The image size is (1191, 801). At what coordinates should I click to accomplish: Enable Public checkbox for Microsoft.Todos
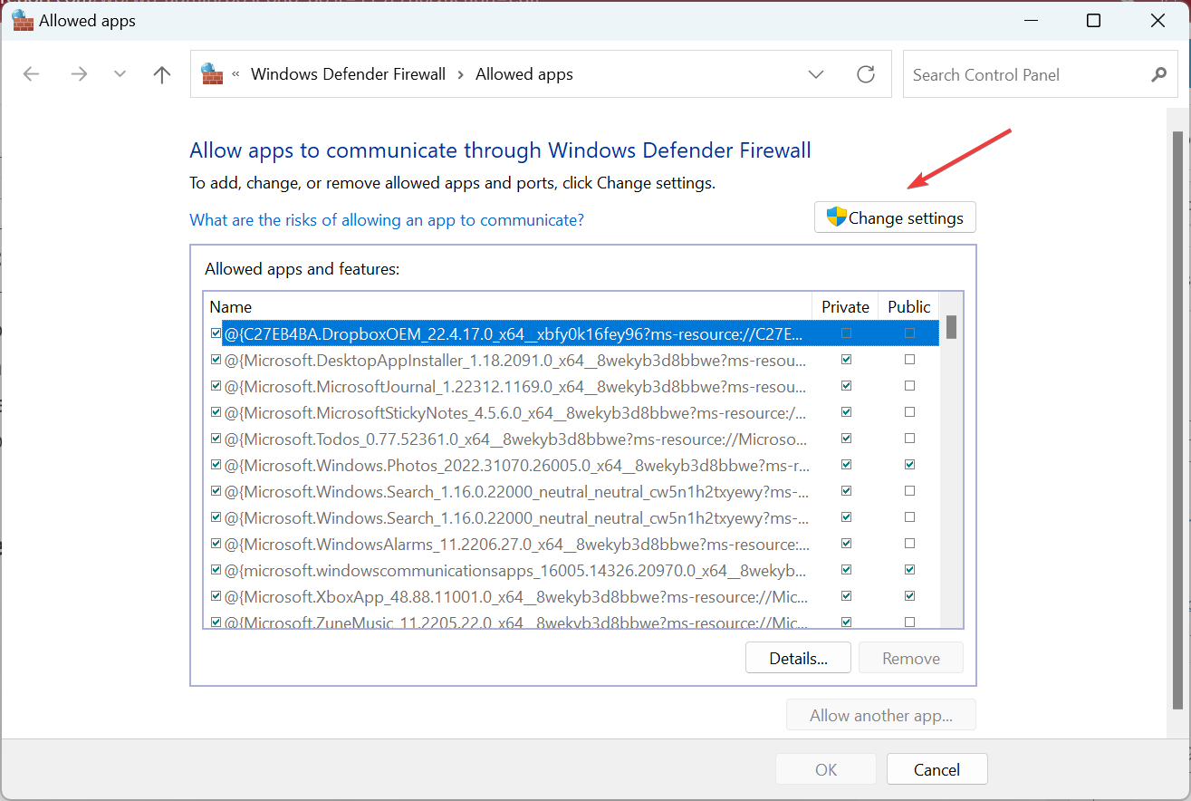[909, 439]
